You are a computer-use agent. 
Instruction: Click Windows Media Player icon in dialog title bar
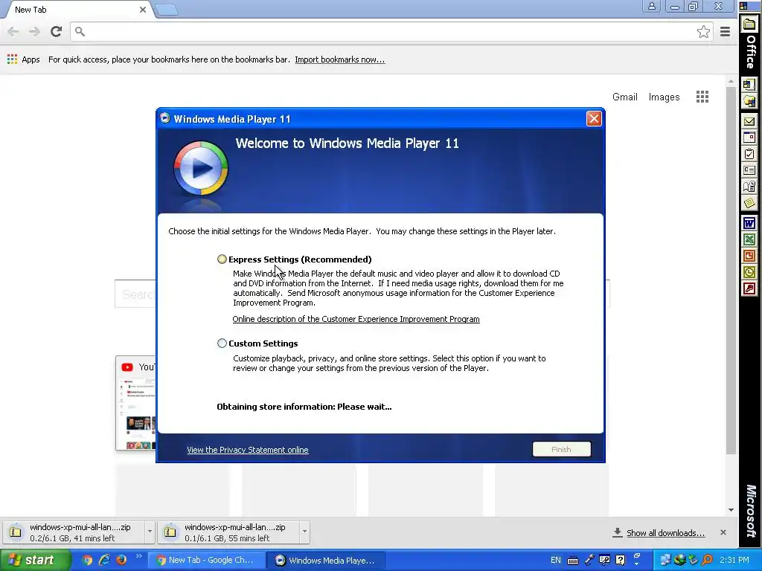(165, 118)
